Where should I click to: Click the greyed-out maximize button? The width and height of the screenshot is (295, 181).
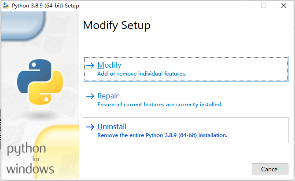click(263, 6)
